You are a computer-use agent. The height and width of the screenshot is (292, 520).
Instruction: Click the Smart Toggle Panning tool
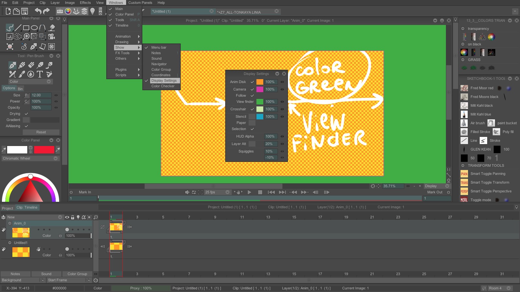488,174
